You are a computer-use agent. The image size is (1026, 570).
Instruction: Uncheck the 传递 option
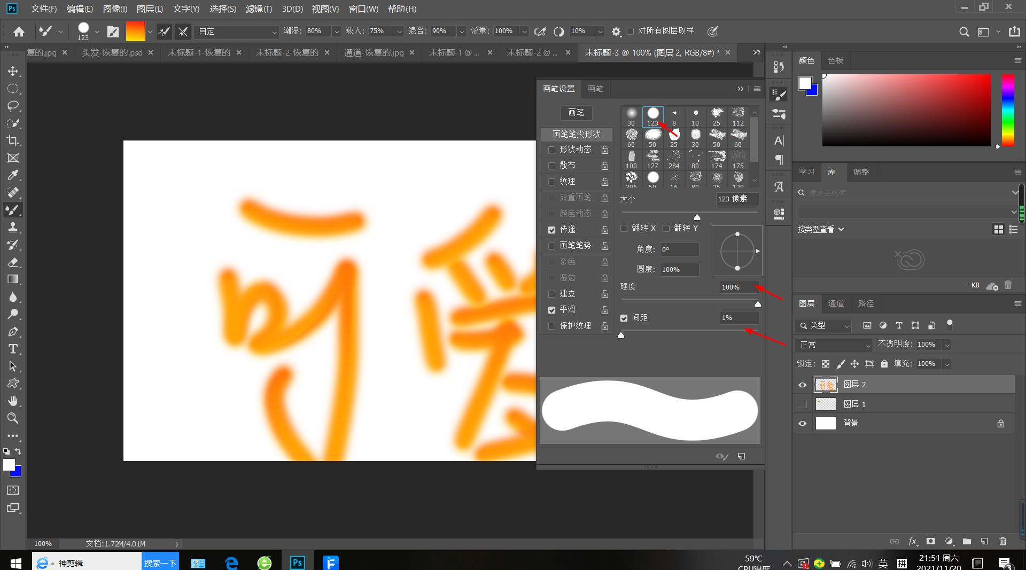[551, 230]
